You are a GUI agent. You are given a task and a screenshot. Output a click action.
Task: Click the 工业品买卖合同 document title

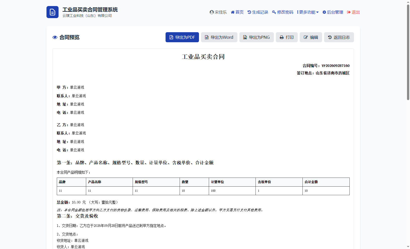click(203, 57)
